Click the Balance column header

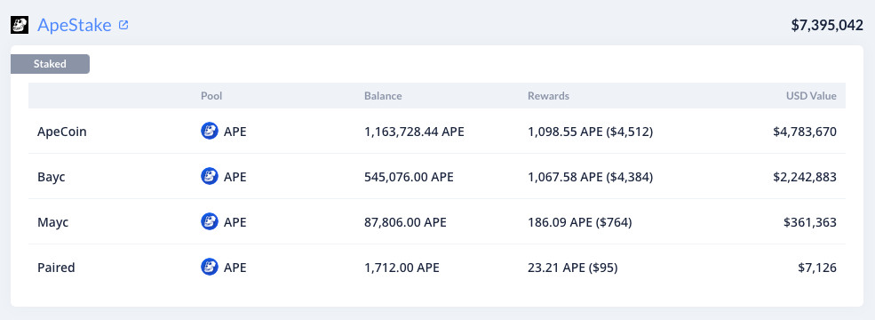tap(383, 95)
